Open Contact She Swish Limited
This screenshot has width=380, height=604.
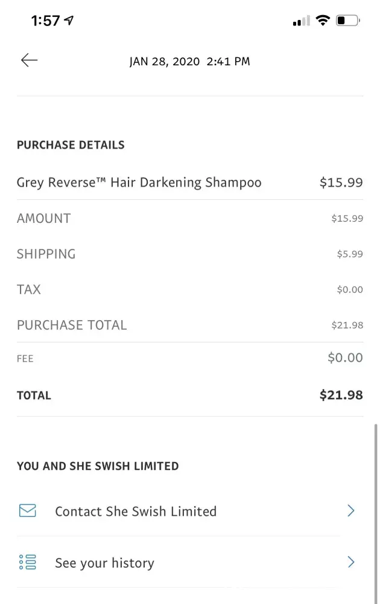(136, 512)
